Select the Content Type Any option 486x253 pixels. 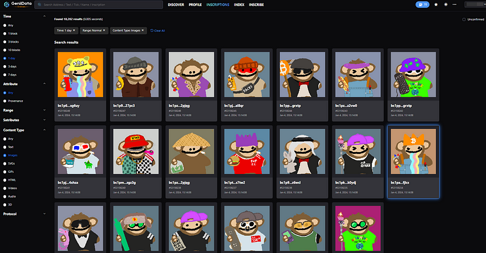click(x=5, y=139)
